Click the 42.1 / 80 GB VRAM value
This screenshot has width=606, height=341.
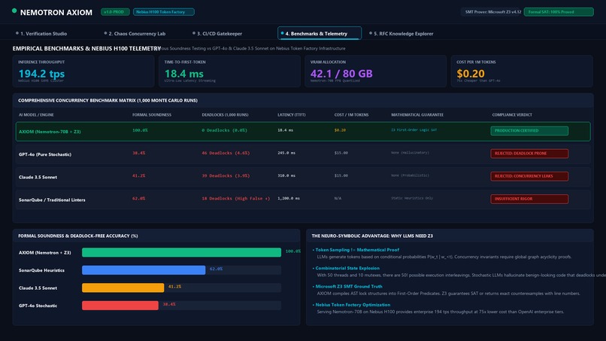(341, 74)
